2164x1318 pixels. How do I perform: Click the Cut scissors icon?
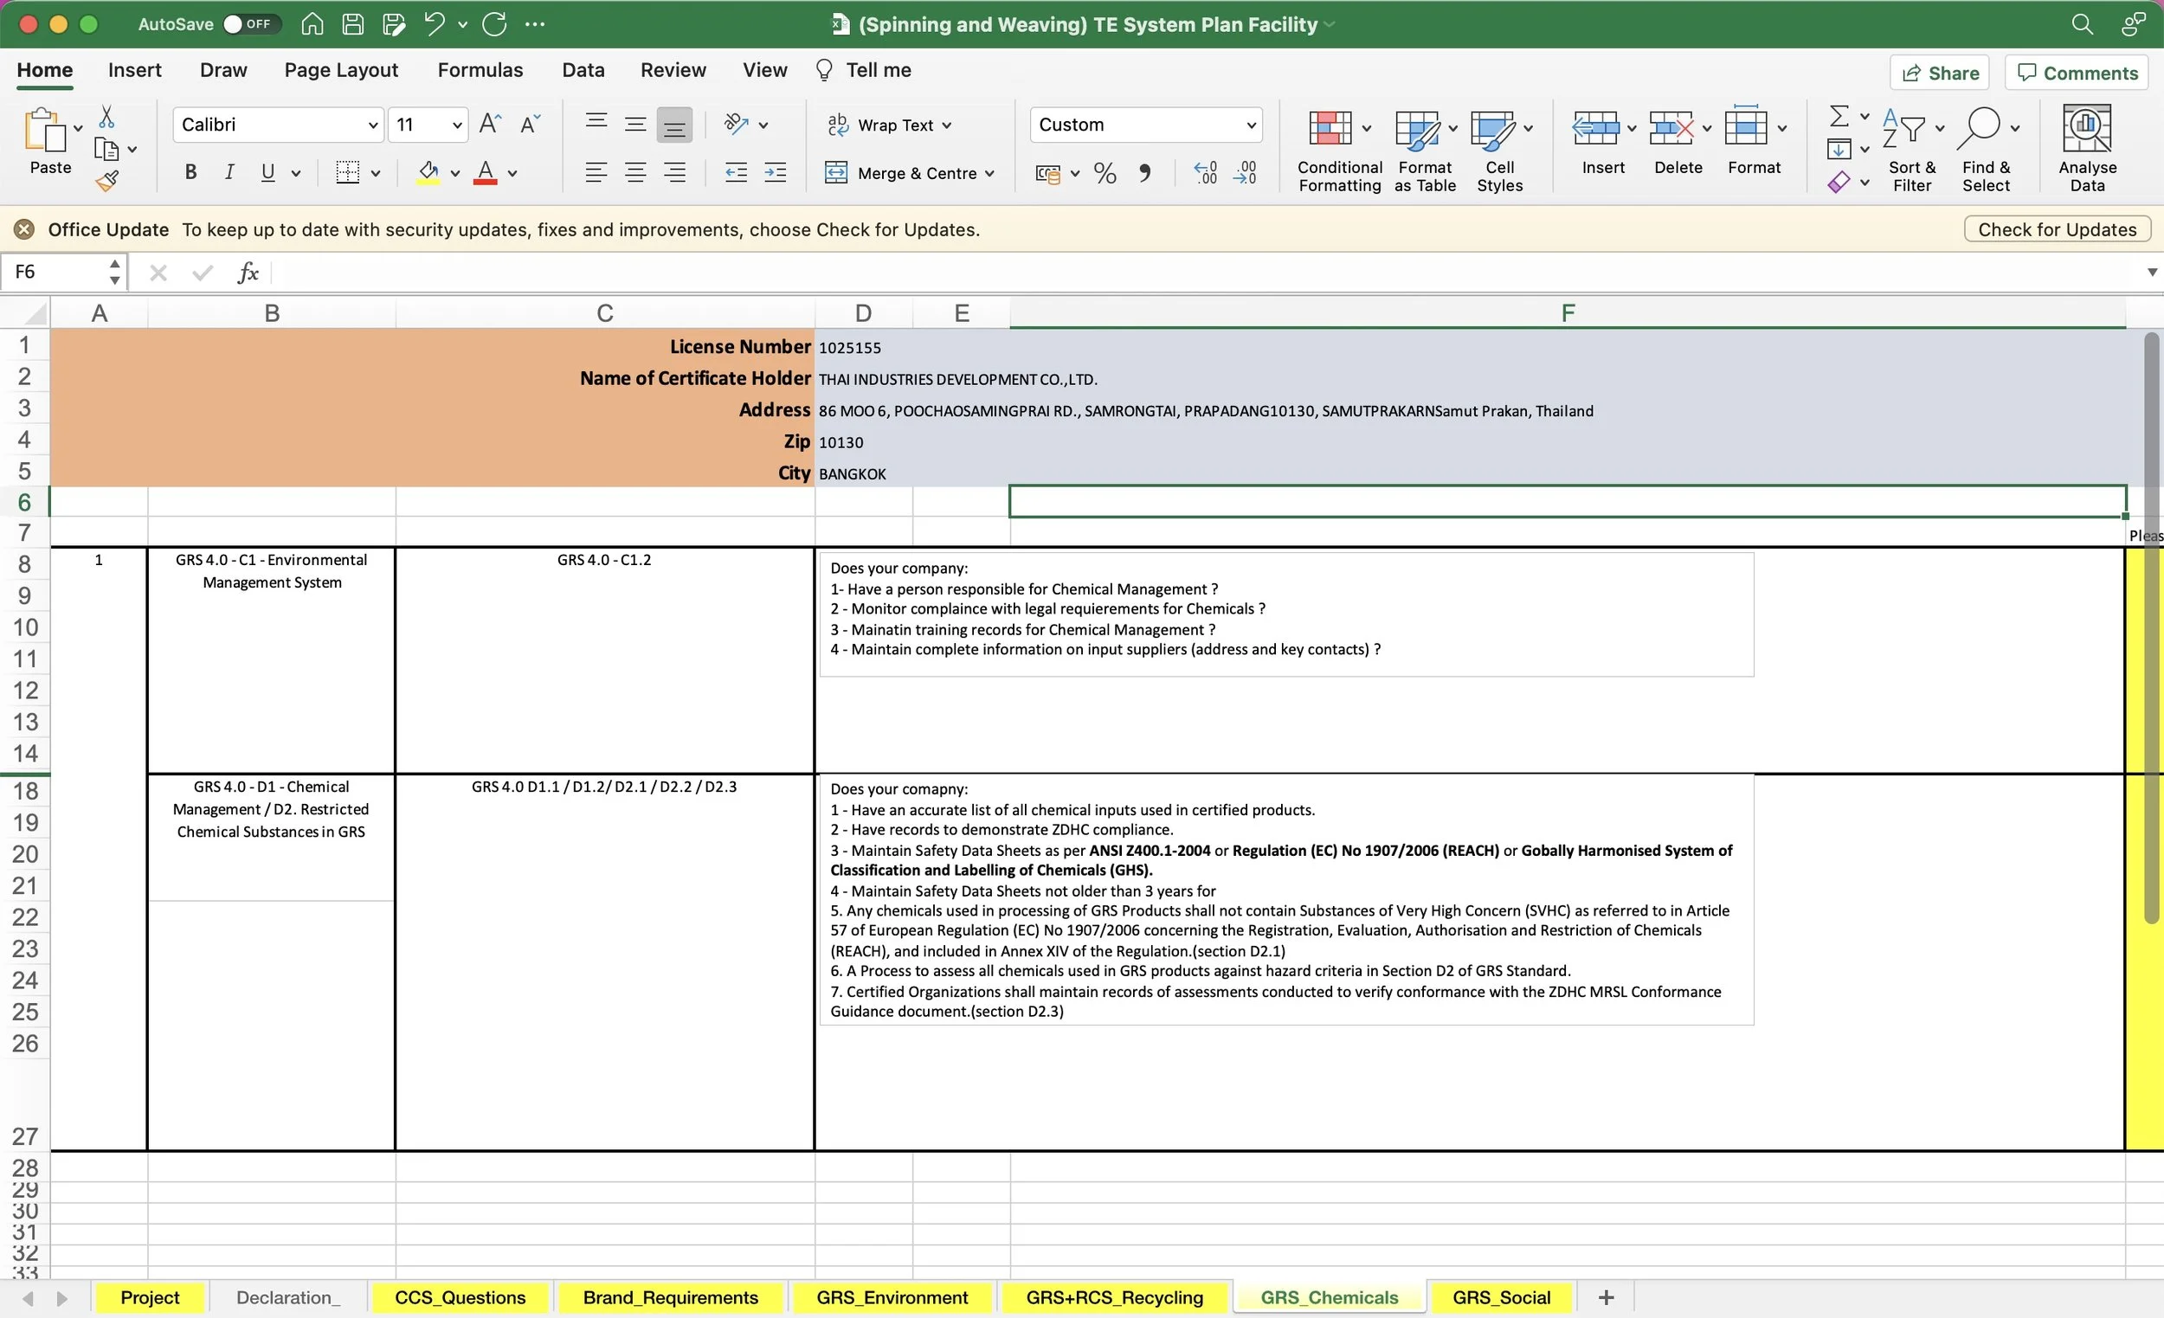tap(106, 116)
